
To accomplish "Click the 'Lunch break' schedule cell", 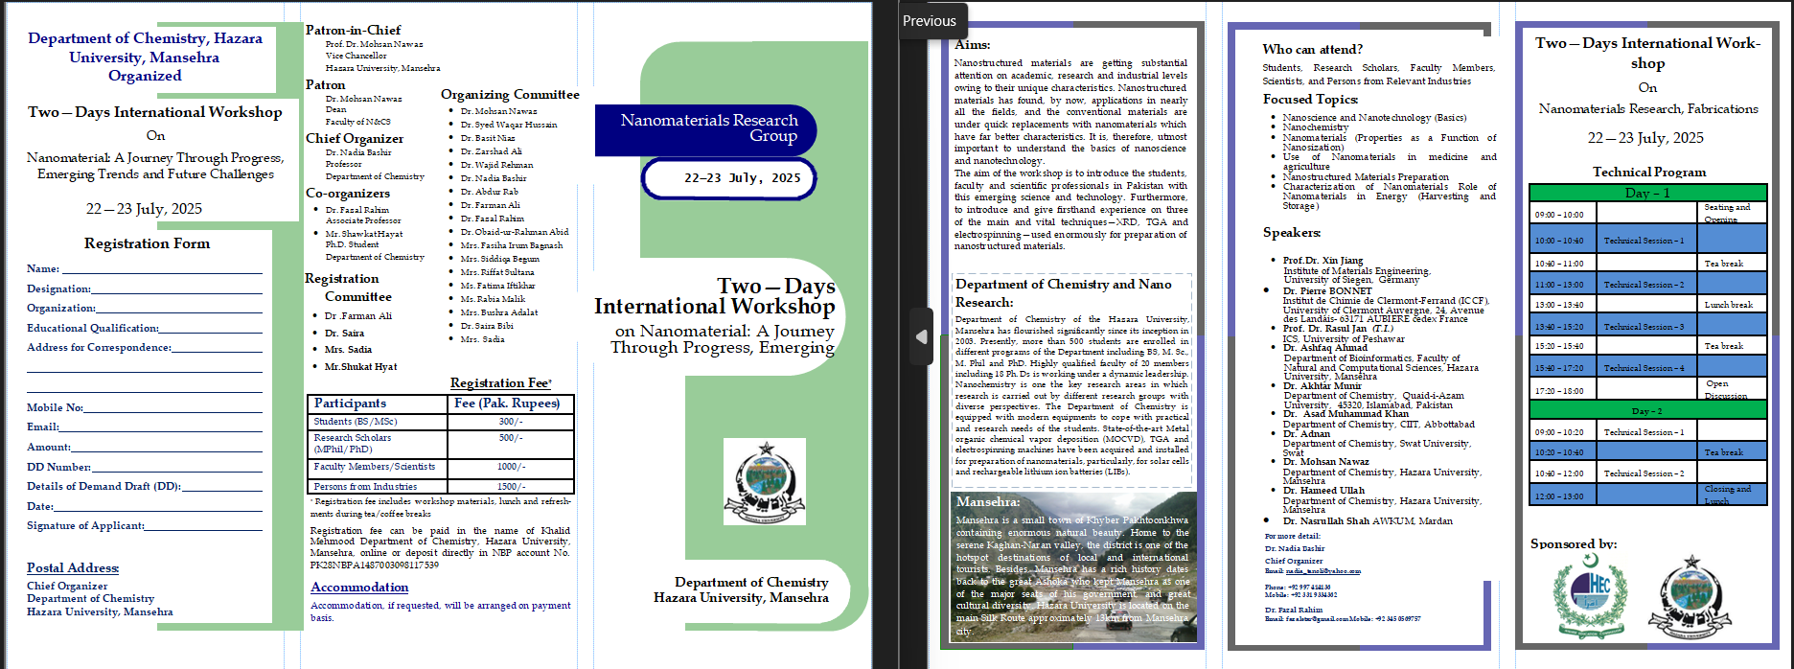I will pyautogui.click(x=1732, y=305).
